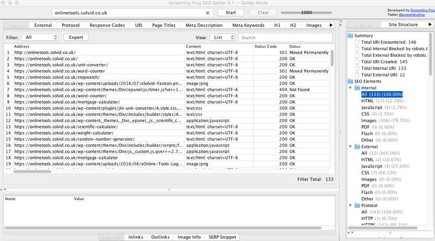Switch to the Internal tab
435x241 pixels.
pyautogui.click(x=16, y=25)
